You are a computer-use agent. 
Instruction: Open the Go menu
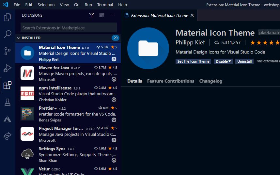point(77,5)
